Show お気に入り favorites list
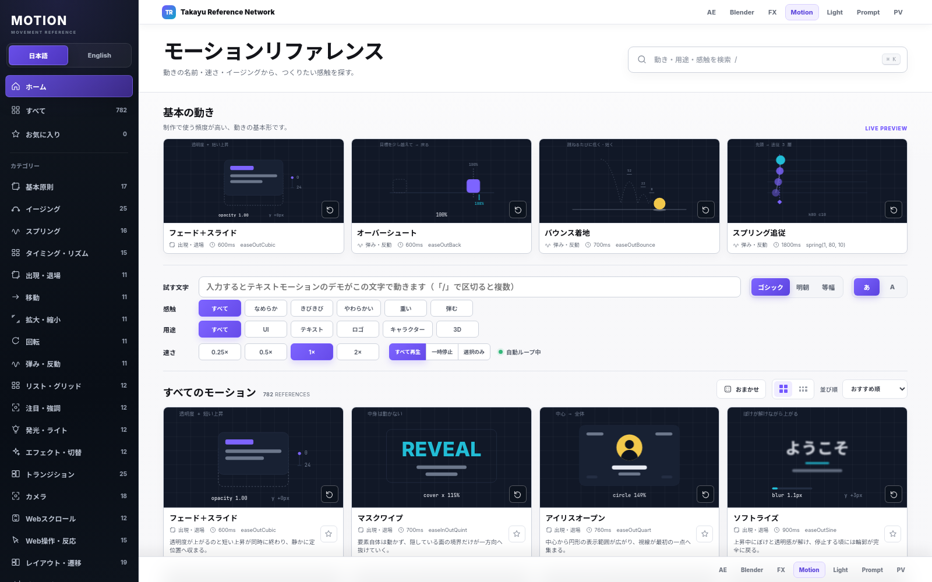Viewport: 932px width, 582px height. [x=69, y=134]
